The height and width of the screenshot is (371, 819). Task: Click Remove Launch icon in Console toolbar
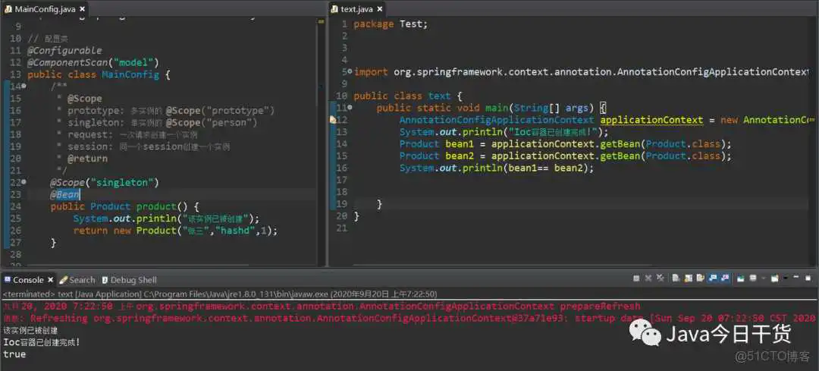point(648,278)
